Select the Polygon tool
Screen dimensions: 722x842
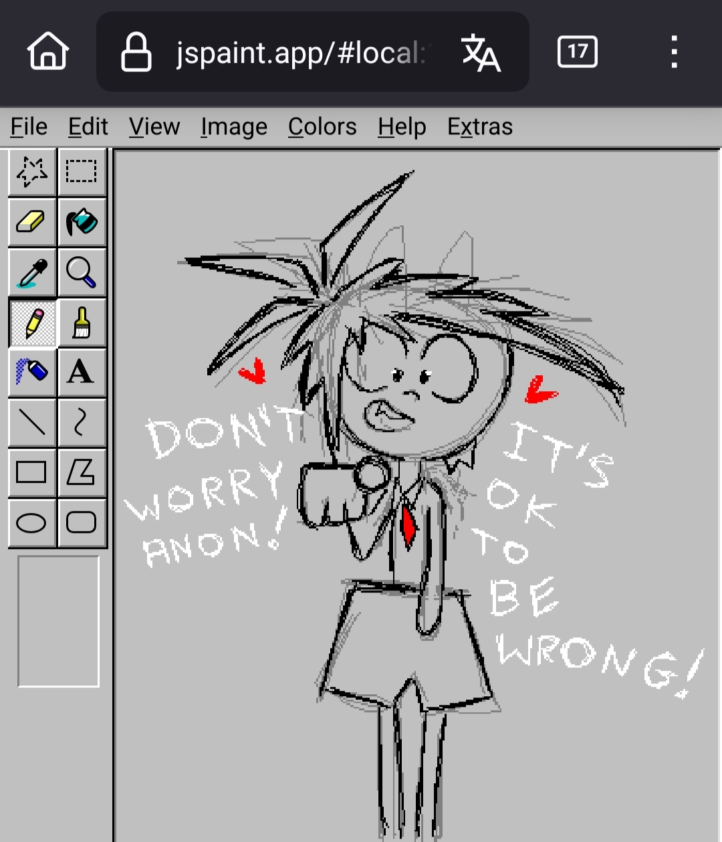[x=82, y=473]
